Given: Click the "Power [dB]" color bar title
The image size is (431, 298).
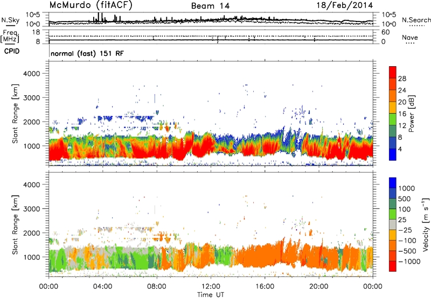Looking at the screenshot, I should [411, 113].
